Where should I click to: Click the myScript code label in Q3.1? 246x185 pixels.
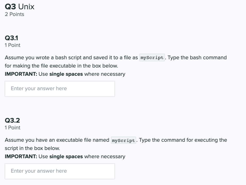click(x=152, y=57)
